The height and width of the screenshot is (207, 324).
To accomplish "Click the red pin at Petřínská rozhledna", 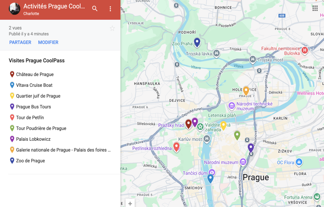I will [x=176, y=147].
